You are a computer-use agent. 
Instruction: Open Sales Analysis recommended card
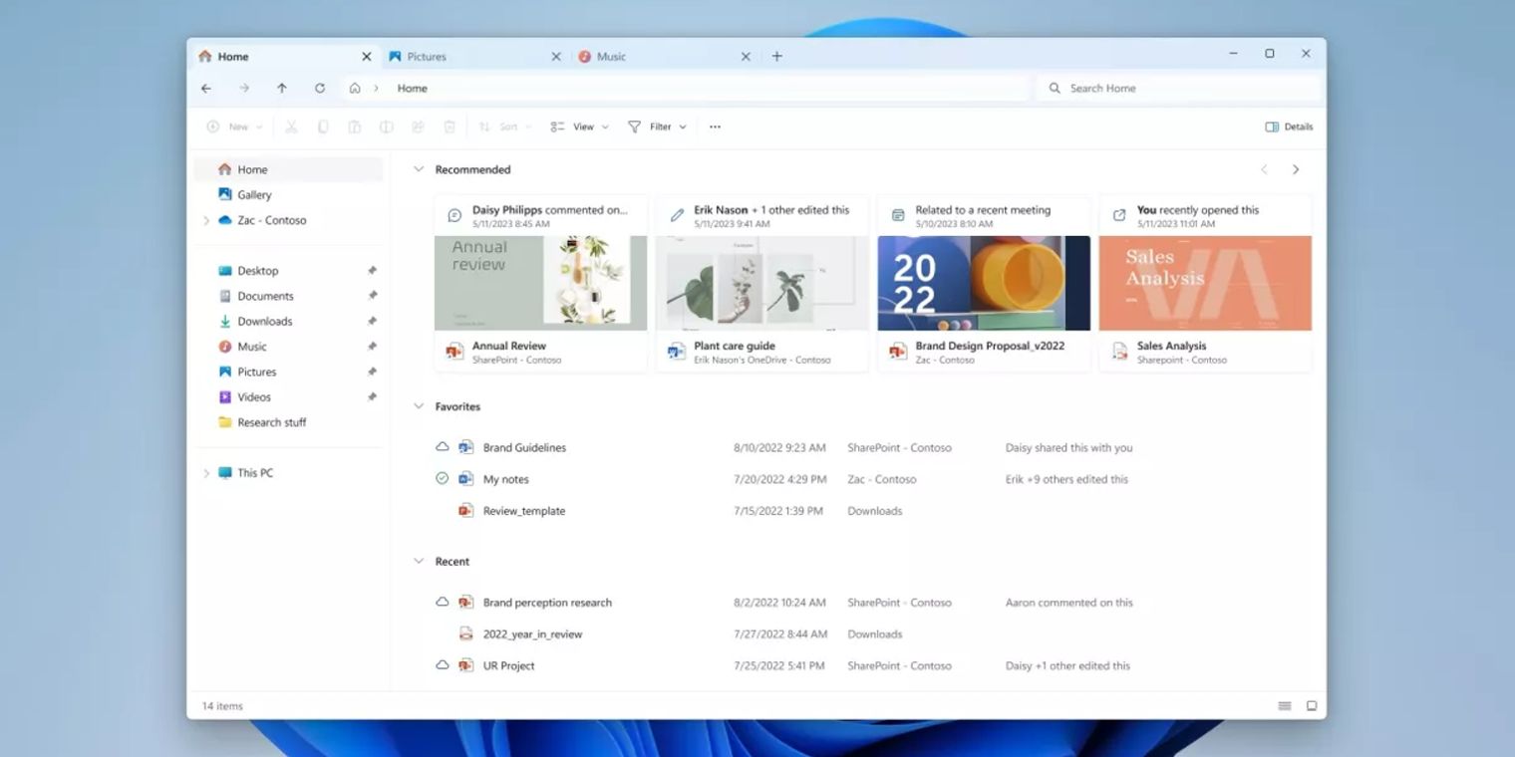1205,284
